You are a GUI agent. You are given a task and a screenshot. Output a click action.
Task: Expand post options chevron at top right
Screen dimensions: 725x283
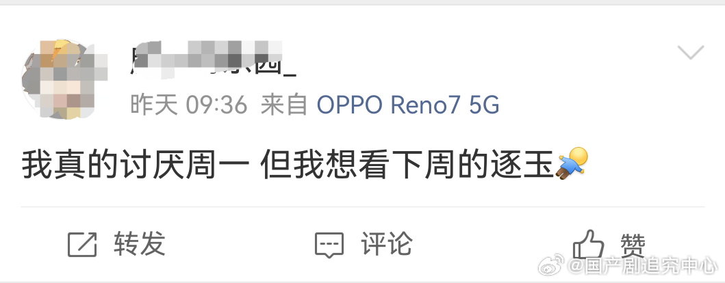pyautogui.click(x=691, y=52)
